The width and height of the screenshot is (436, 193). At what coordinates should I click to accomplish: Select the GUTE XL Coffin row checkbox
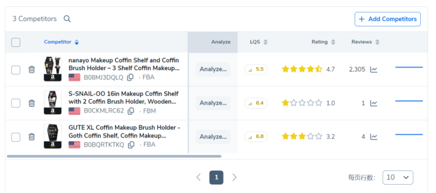pyautogui.click(x=16, y=137)
